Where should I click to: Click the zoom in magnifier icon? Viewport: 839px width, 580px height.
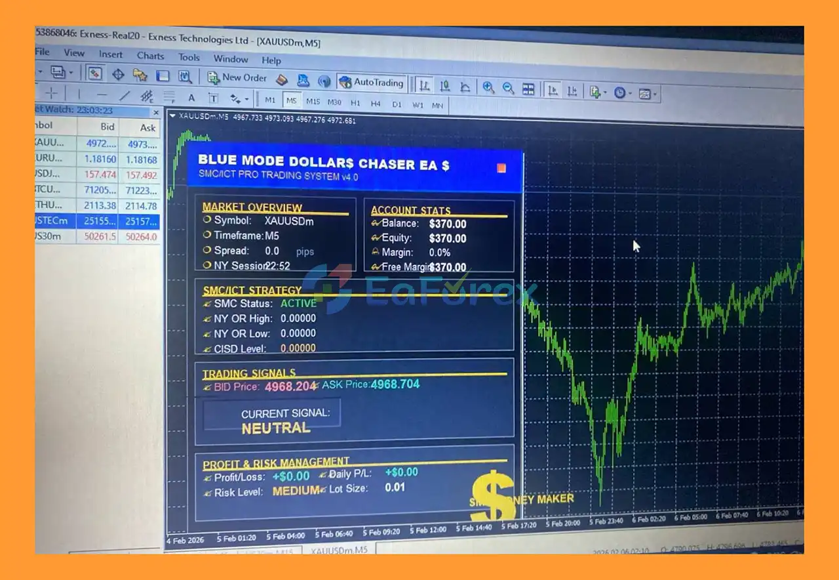488,87
